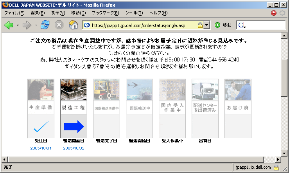This screenshot has height=173, width=289.
Task: Click the 2005/10/02 production start date link
Action: point(74,148)
